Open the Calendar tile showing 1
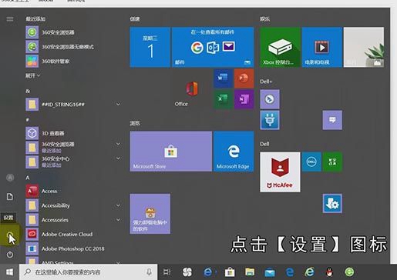The width and height of the screenshot is (397, 280). (x=150, y=47)
